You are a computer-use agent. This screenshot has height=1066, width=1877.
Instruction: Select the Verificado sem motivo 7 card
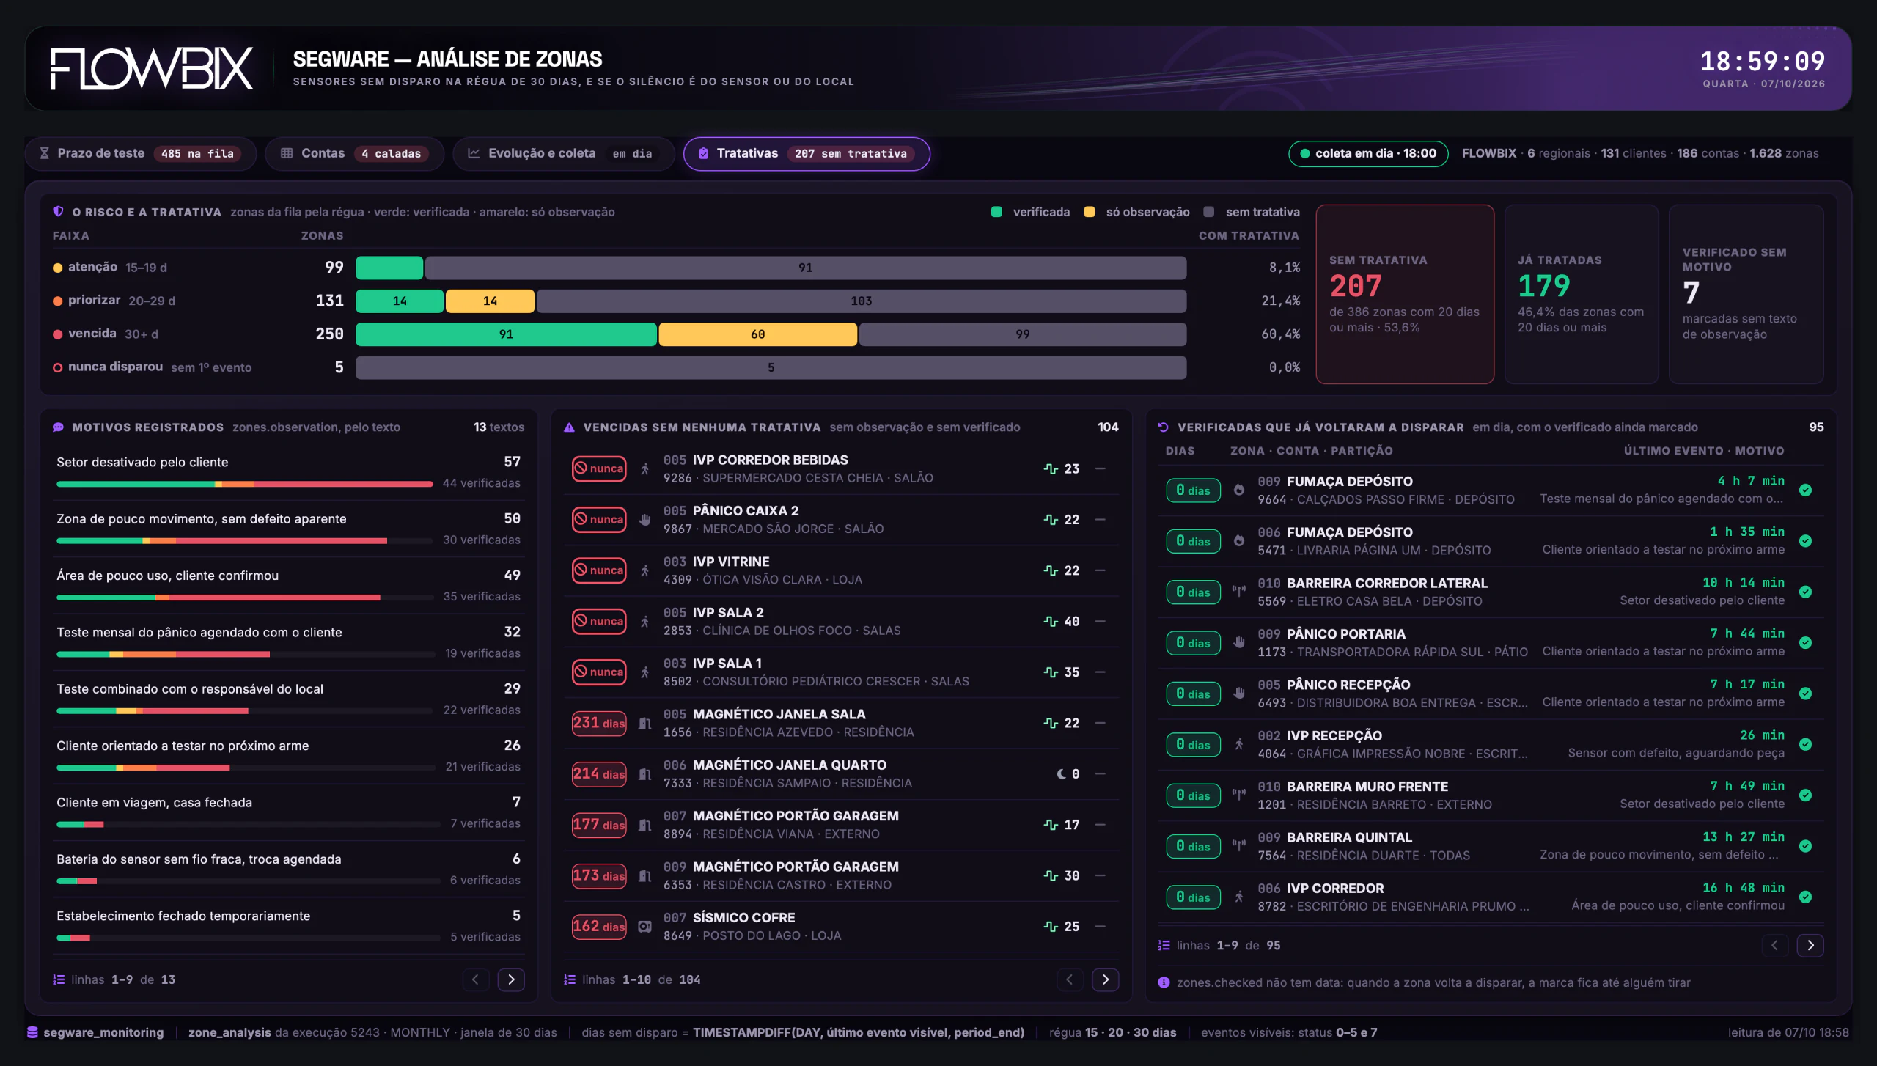(1746, 294)
